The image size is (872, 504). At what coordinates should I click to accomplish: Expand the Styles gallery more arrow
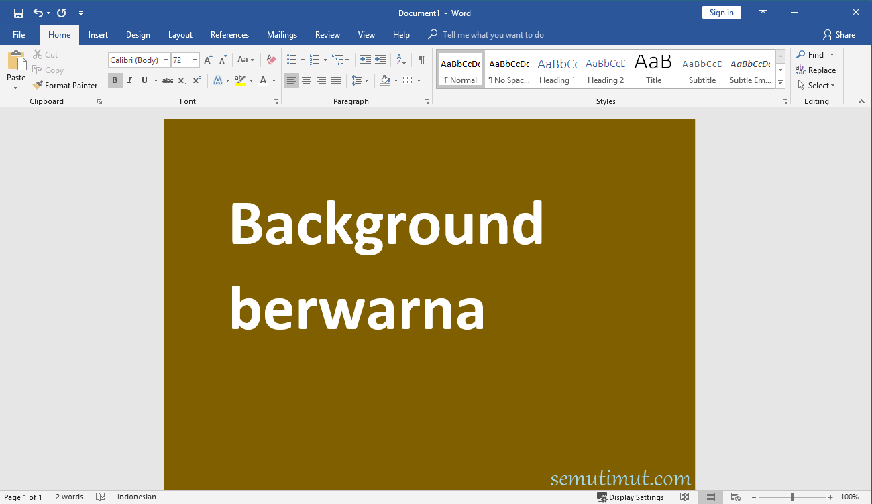point(780,83)
